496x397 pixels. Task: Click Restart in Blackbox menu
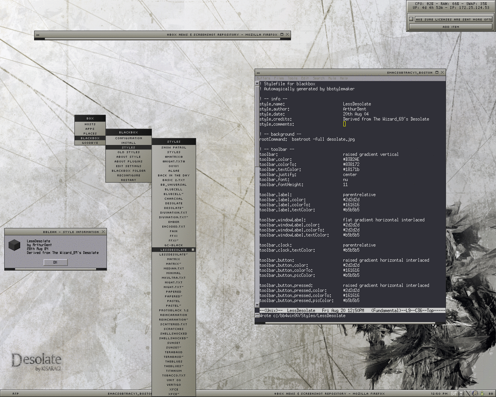[129, 180]
